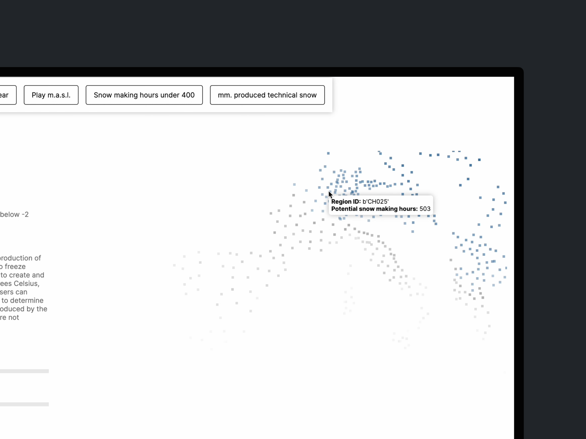Viewport: 586px width, 439px height.
Task: Select the lone blue dot above the left cluster
Action: click(x=328, y=153)
